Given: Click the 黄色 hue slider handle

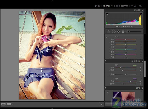Looking at the screenshot, I should [126, 44].
